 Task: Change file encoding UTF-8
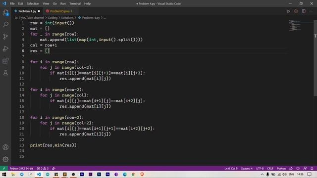(x=260, y=169)
